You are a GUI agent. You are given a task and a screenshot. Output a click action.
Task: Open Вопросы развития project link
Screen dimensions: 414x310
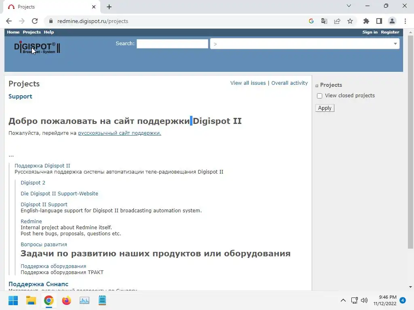[x=44, y=245]
